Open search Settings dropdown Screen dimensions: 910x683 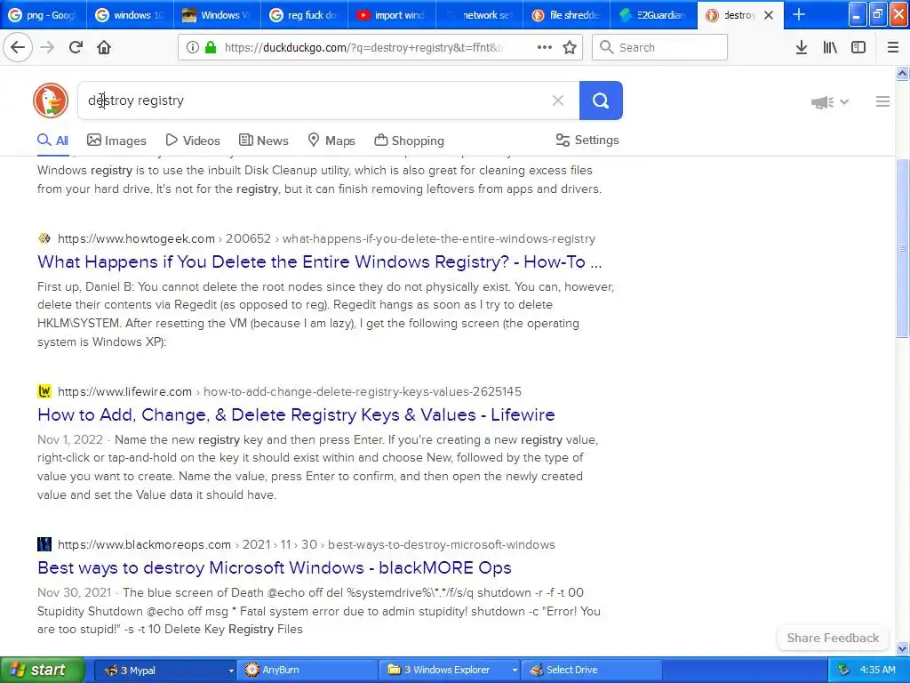[x=587, y=140]
